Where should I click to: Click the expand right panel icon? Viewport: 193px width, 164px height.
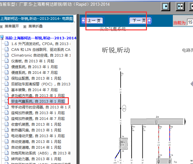(165, 6)
